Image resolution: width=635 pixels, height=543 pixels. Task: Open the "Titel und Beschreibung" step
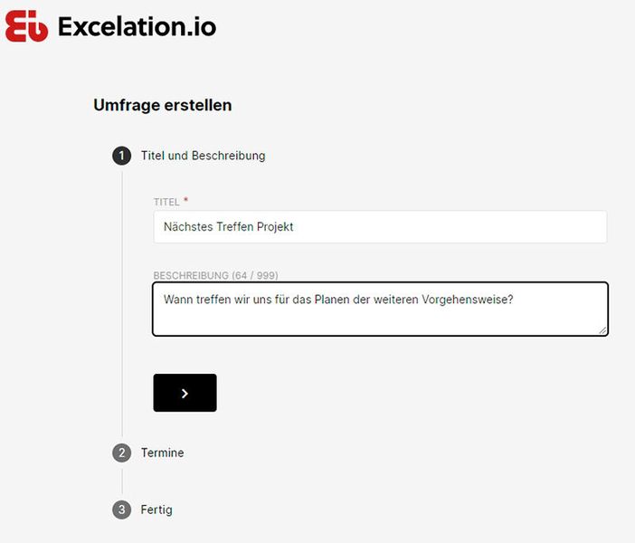[203, 156]
